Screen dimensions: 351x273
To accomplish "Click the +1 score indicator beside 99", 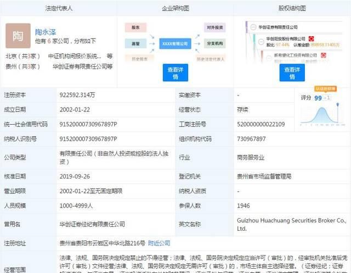I will pyautogui.click(x=327, y=97).
